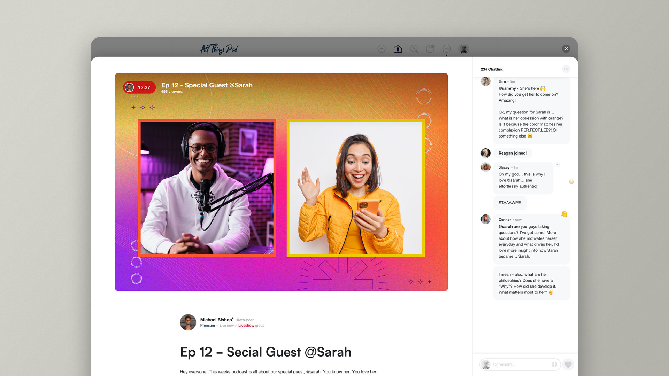Click the live 12:37 timer badge
Image resolution: width=669 pixels, height=376 pixels.
[139, 87]
